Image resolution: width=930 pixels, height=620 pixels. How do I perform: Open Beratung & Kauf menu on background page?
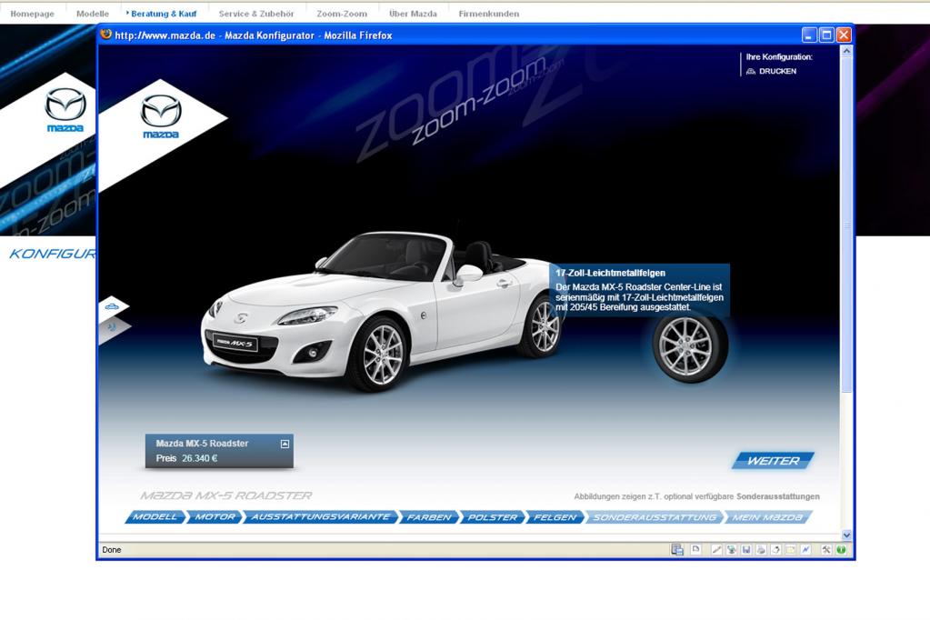tap(163, 14)
